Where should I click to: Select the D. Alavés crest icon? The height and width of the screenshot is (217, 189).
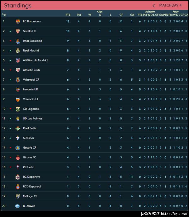point(18,206)
